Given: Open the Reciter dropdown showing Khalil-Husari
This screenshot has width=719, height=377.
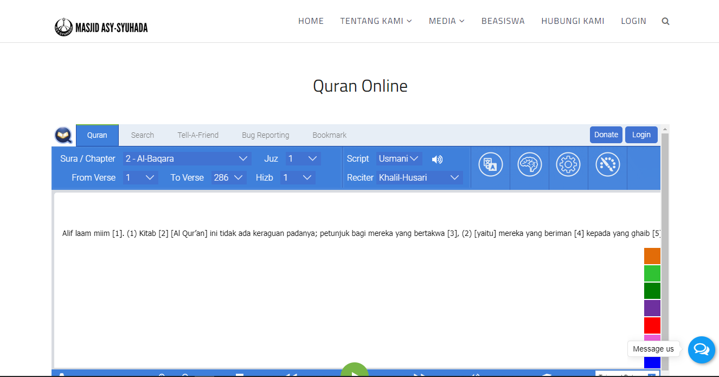Looking at the screenshot, I should [x=419, y=177].
